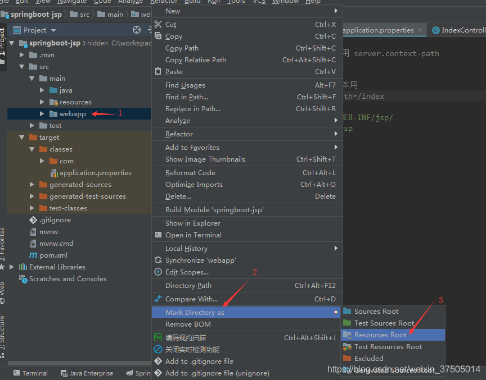The image size is (486, 380).
Task: Click the resources folder icon in the tree
Action: point(53,102)
